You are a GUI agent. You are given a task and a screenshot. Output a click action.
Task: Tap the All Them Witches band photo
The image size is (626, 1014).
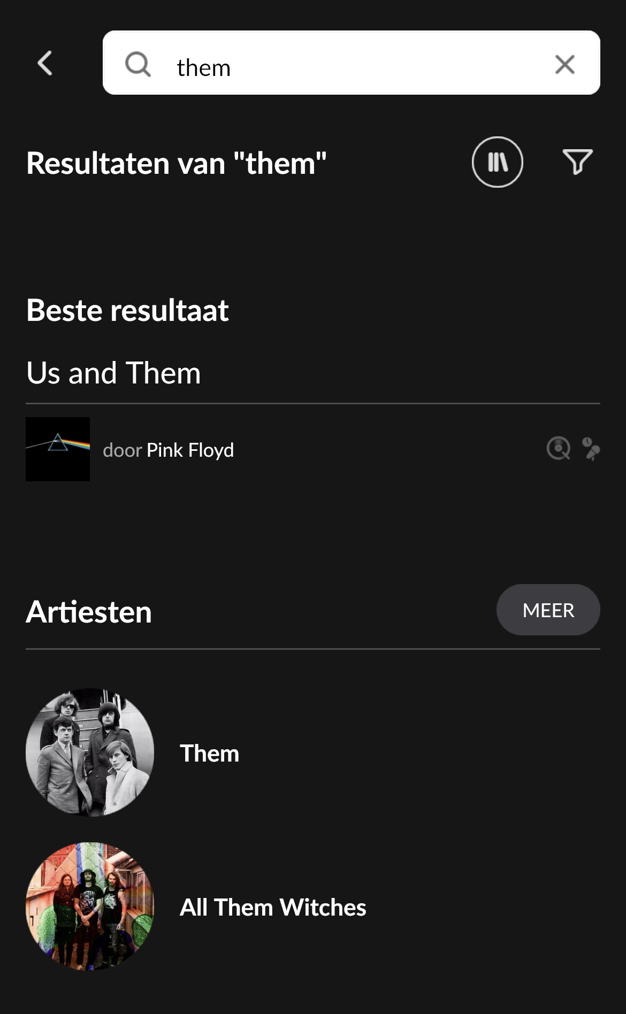[x=90, y=907]
